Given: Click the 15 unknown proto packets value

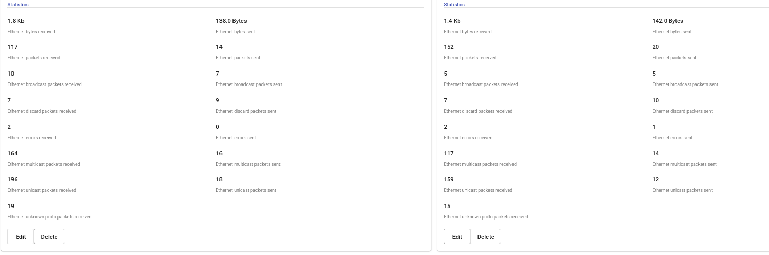Looking at the screenshot, I should (447, 207).
